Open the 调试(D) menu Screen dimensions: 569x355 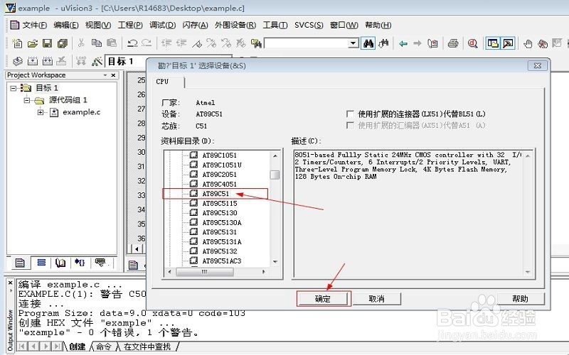(x=163, y=25)
